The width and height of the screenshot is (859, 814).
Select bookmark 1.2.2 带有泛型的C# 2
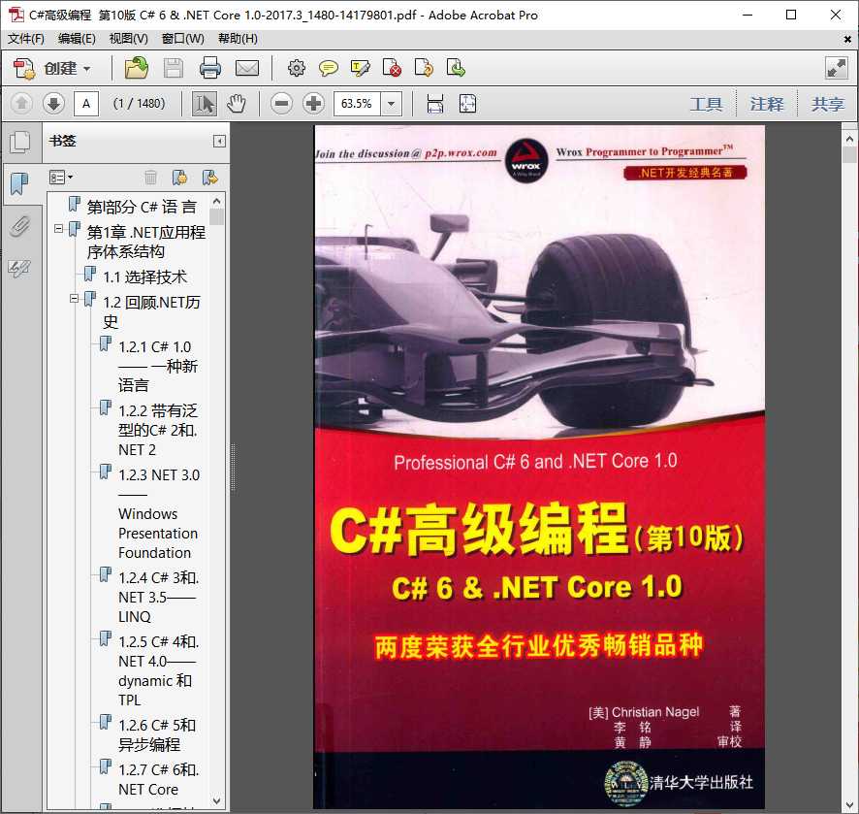(x=158, y=431)
